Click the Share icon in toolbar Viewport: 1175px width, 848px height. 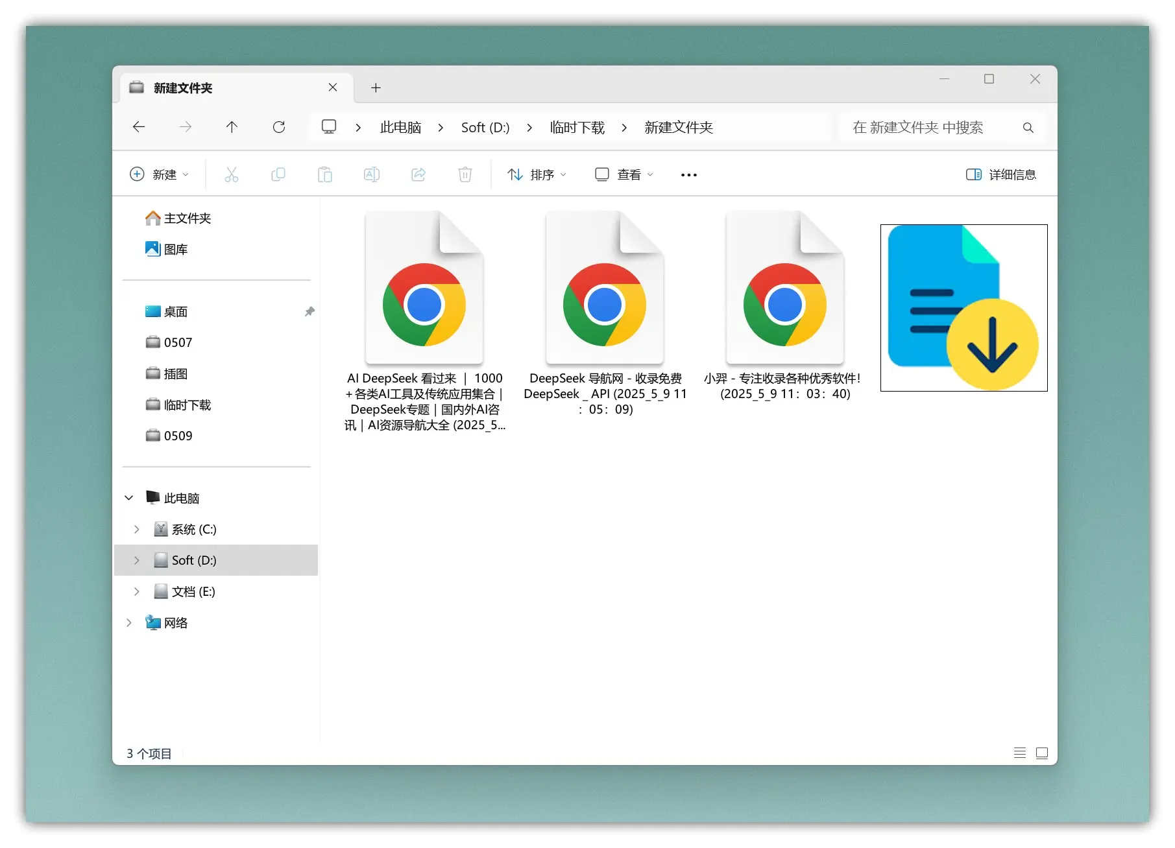[418, 174]
